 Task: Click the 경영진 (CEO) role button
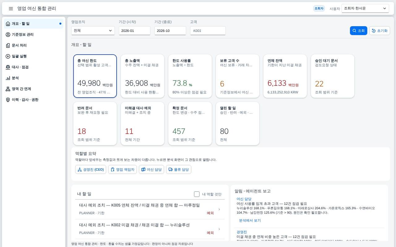(91, 170)
